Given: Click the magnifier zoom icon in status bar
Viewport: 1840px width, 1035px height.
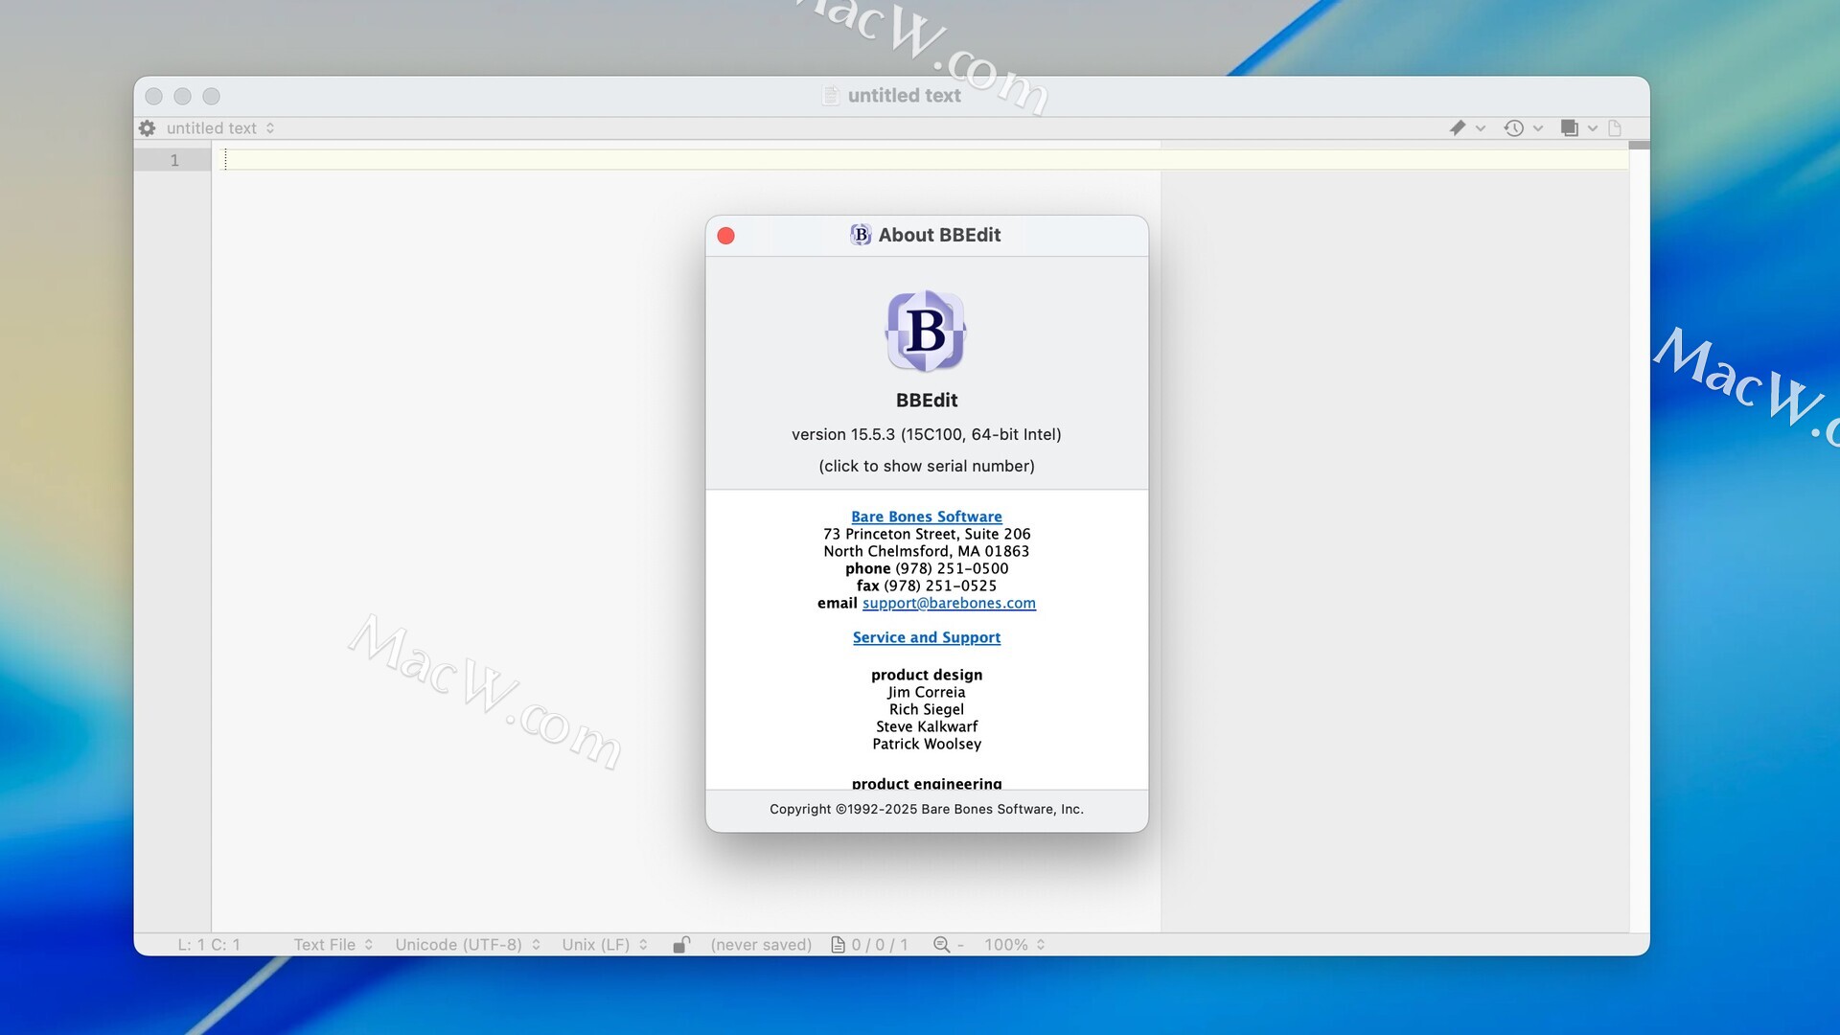Looking at the screenshot, I should point(941,945).
